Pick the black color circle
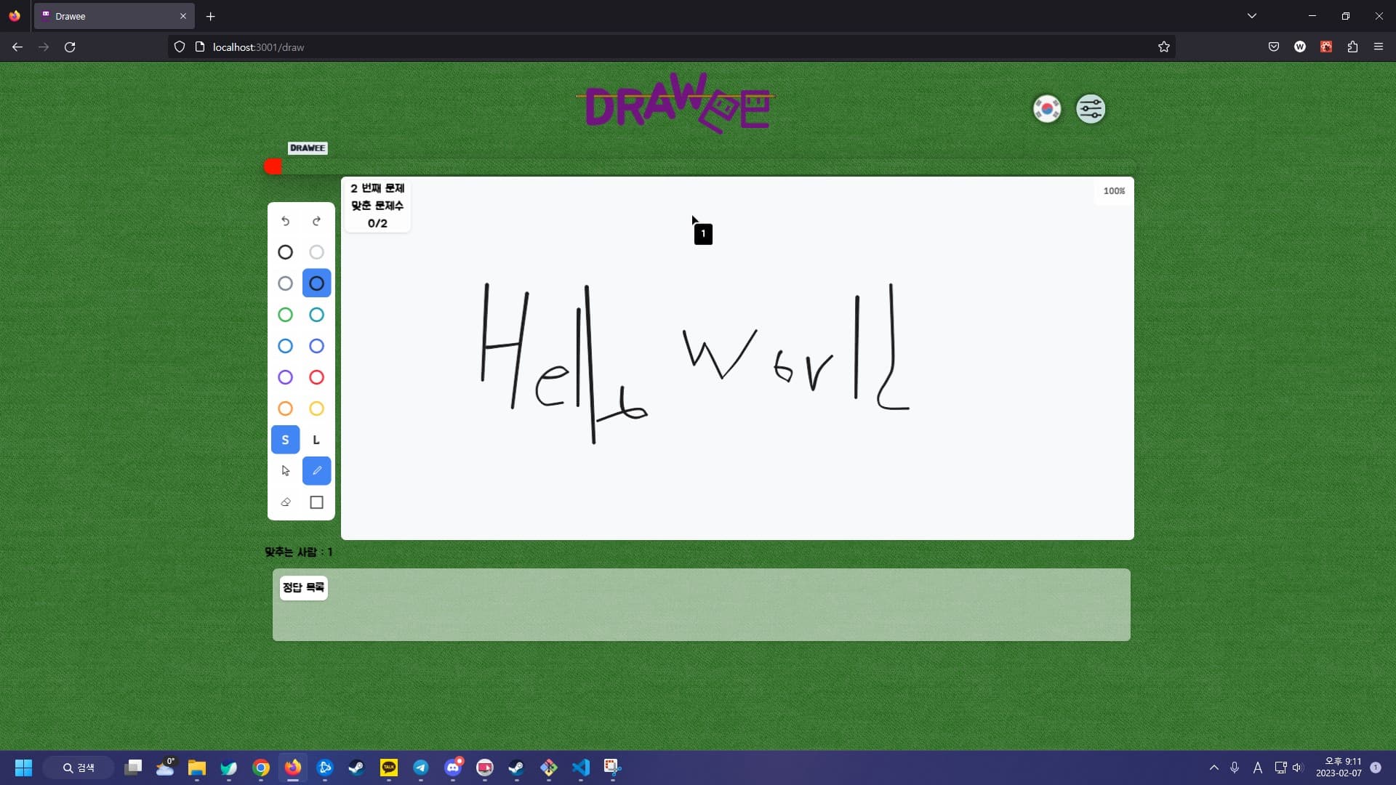 pos(285,252)
